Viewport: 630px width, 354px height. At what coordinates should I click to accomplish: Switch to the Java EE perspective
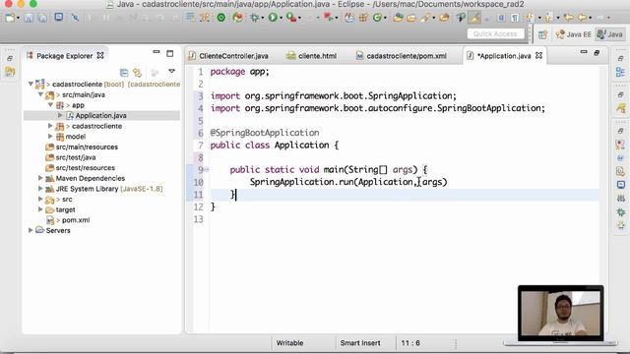pos(573,34)
